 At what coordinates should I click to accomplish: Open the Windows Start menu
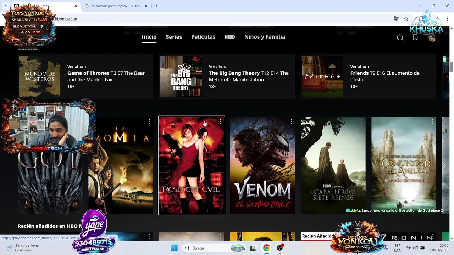174,248
